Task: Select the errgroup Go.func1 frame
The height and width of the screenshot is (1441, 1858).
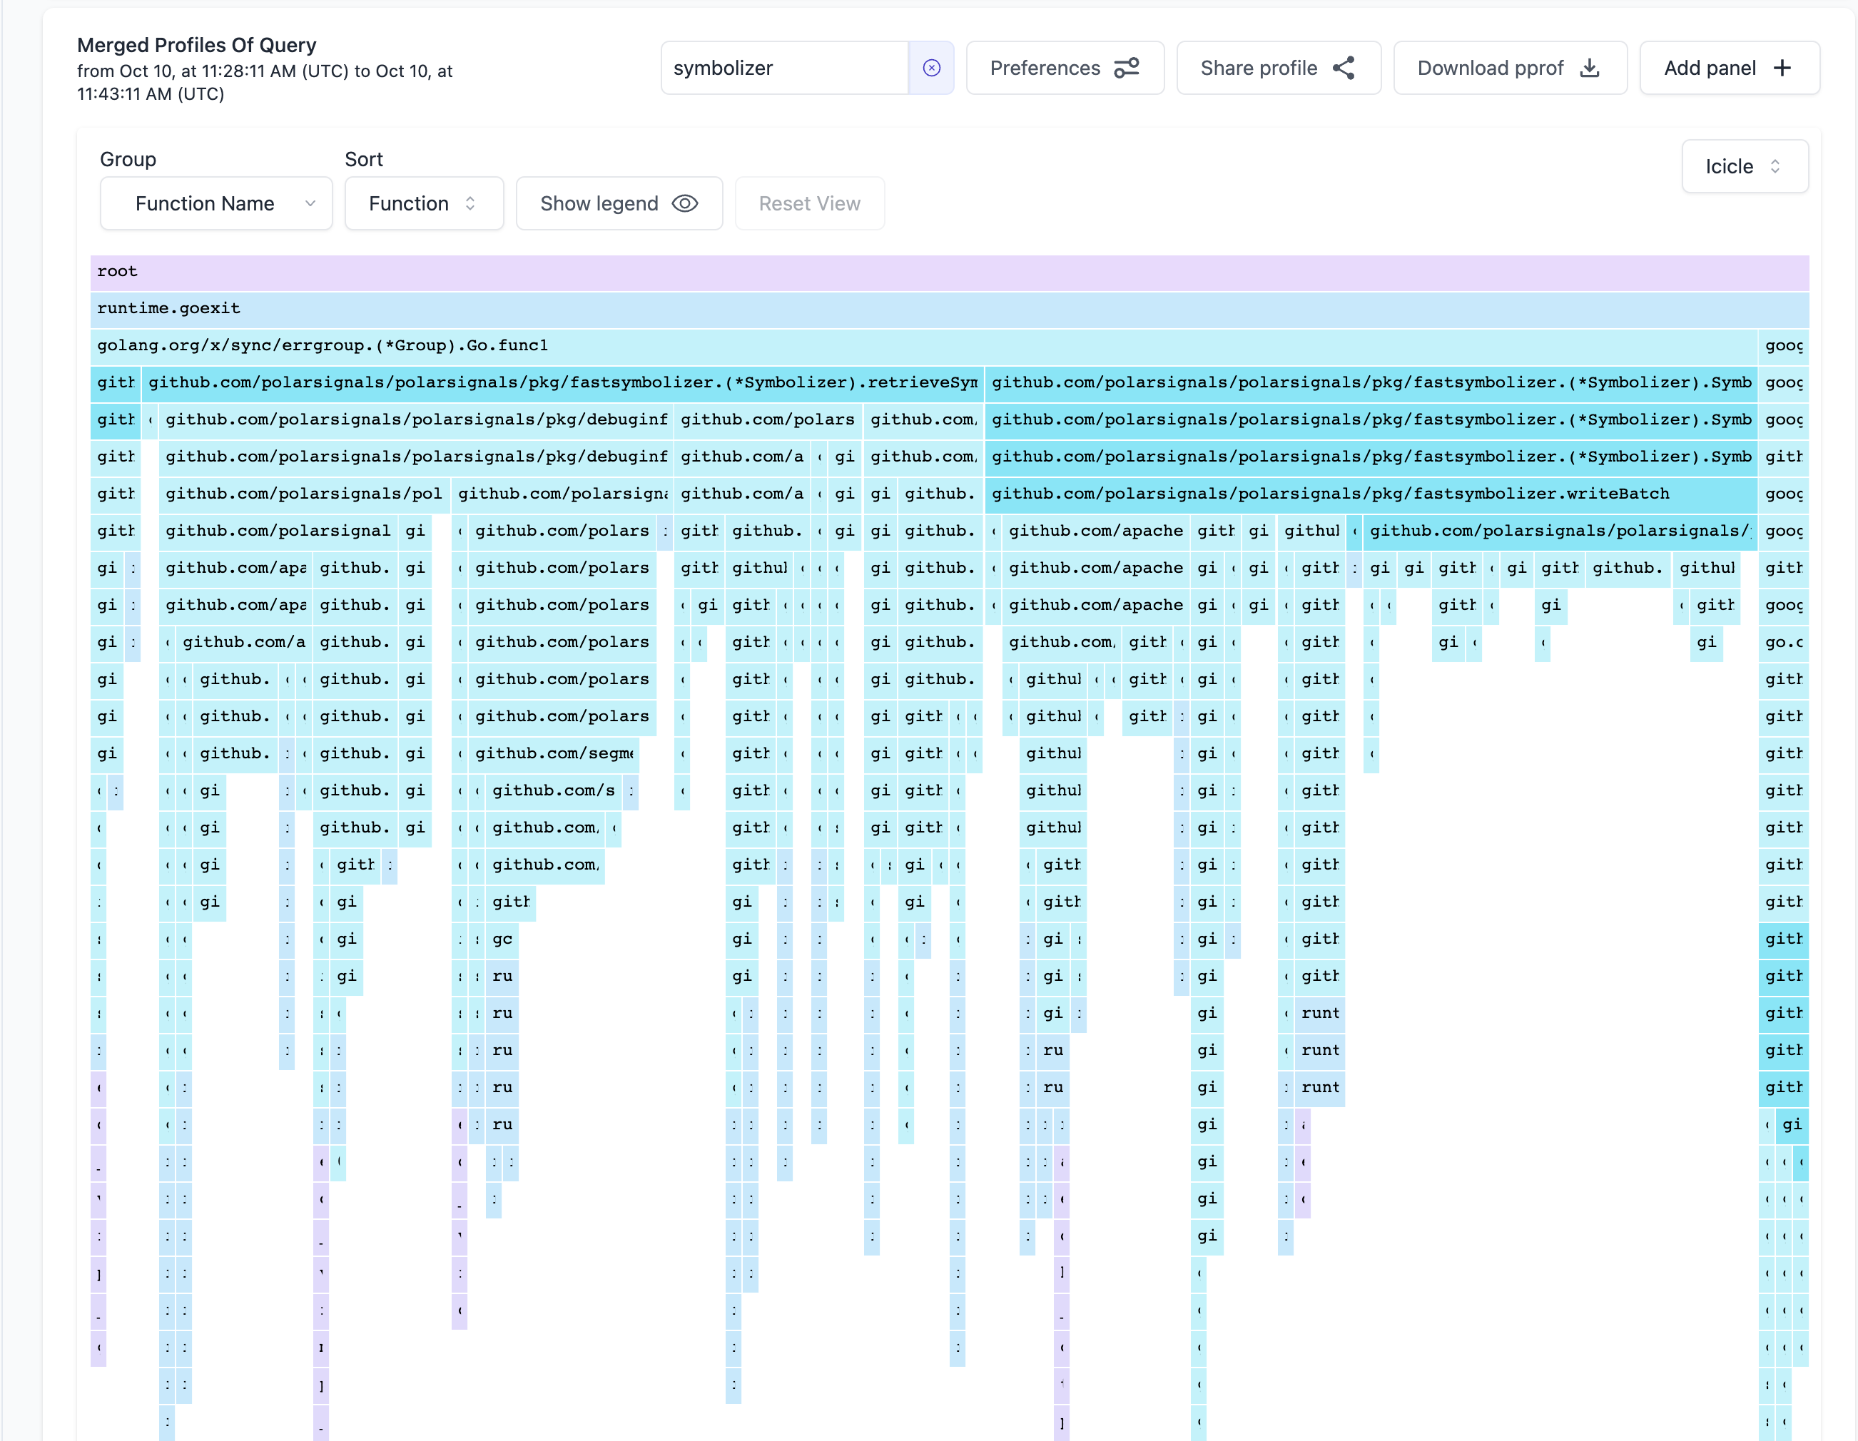Action: point(923,345)
